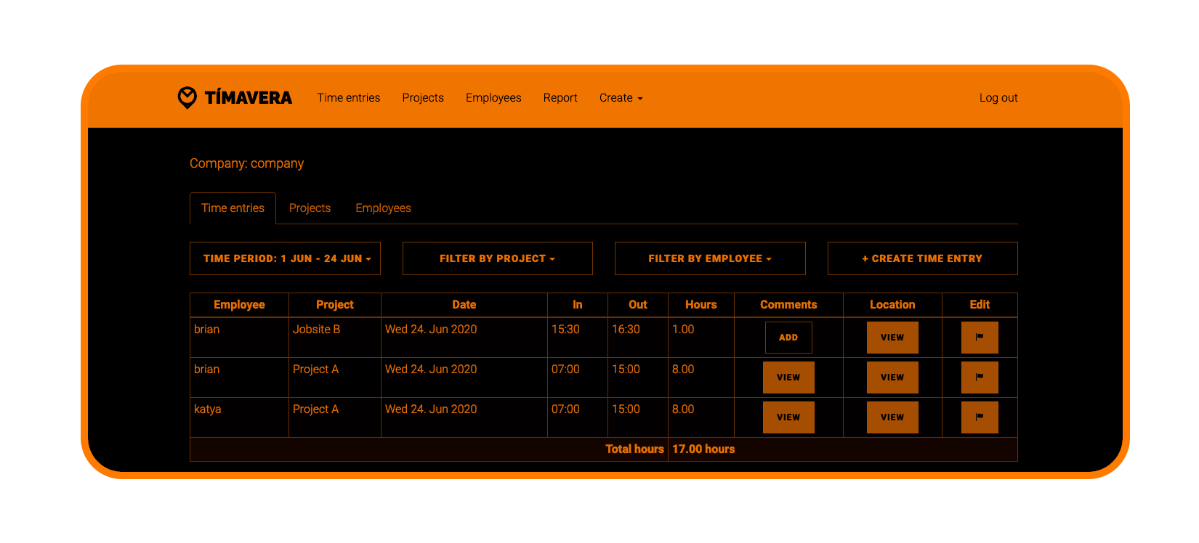The height and width of the screenshot is (543, 1199).
Task: View comments for katya's Project A entry
Action: (788, 417)
